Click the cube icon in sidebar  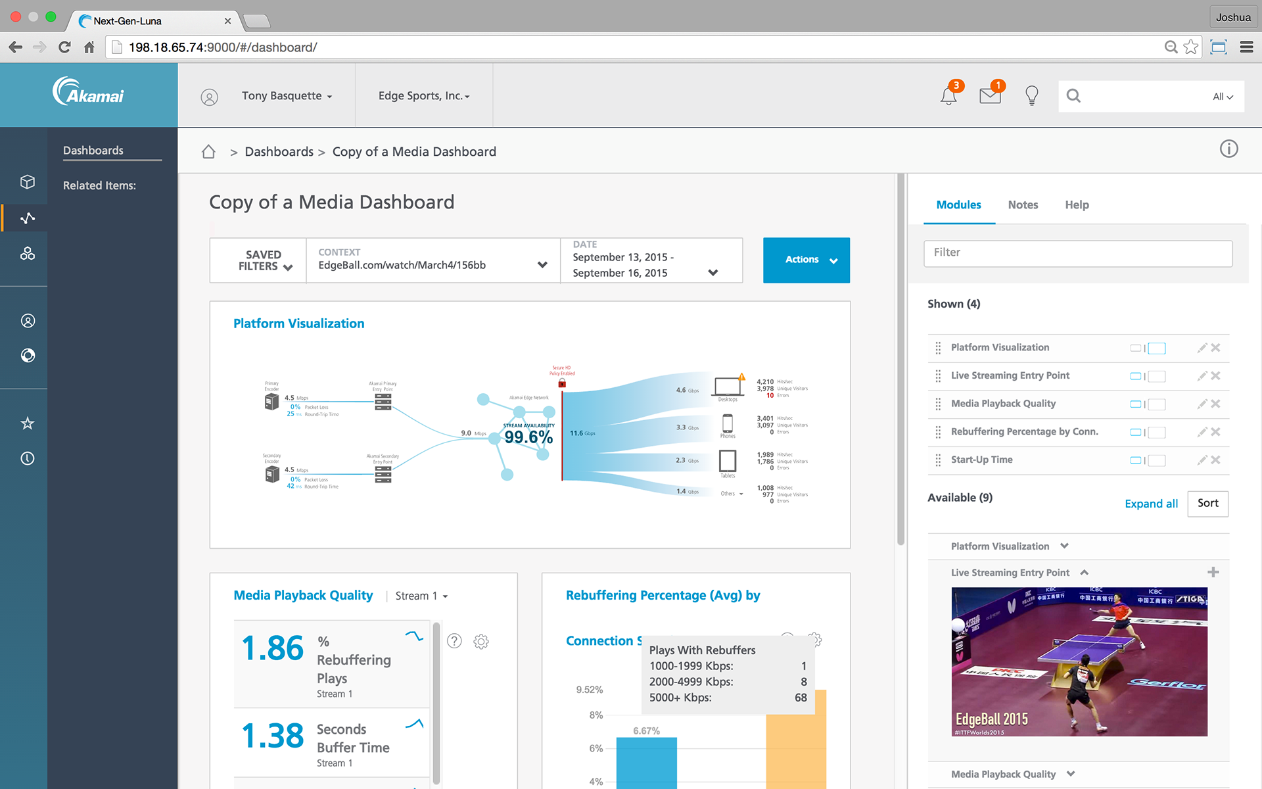pos(28,182)
